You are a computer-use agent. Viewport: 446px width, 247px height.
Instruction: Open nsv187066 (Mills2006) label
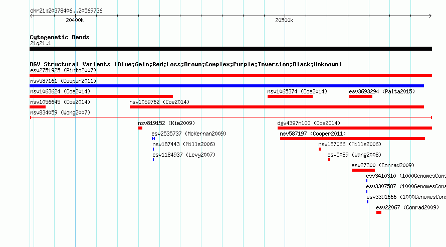click(350, 144)
